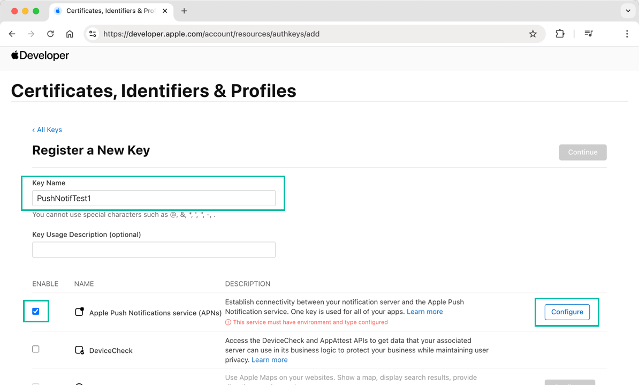Focus the Key Usage Description field
The width and height of the screenshot is (639, 385).
154,250
